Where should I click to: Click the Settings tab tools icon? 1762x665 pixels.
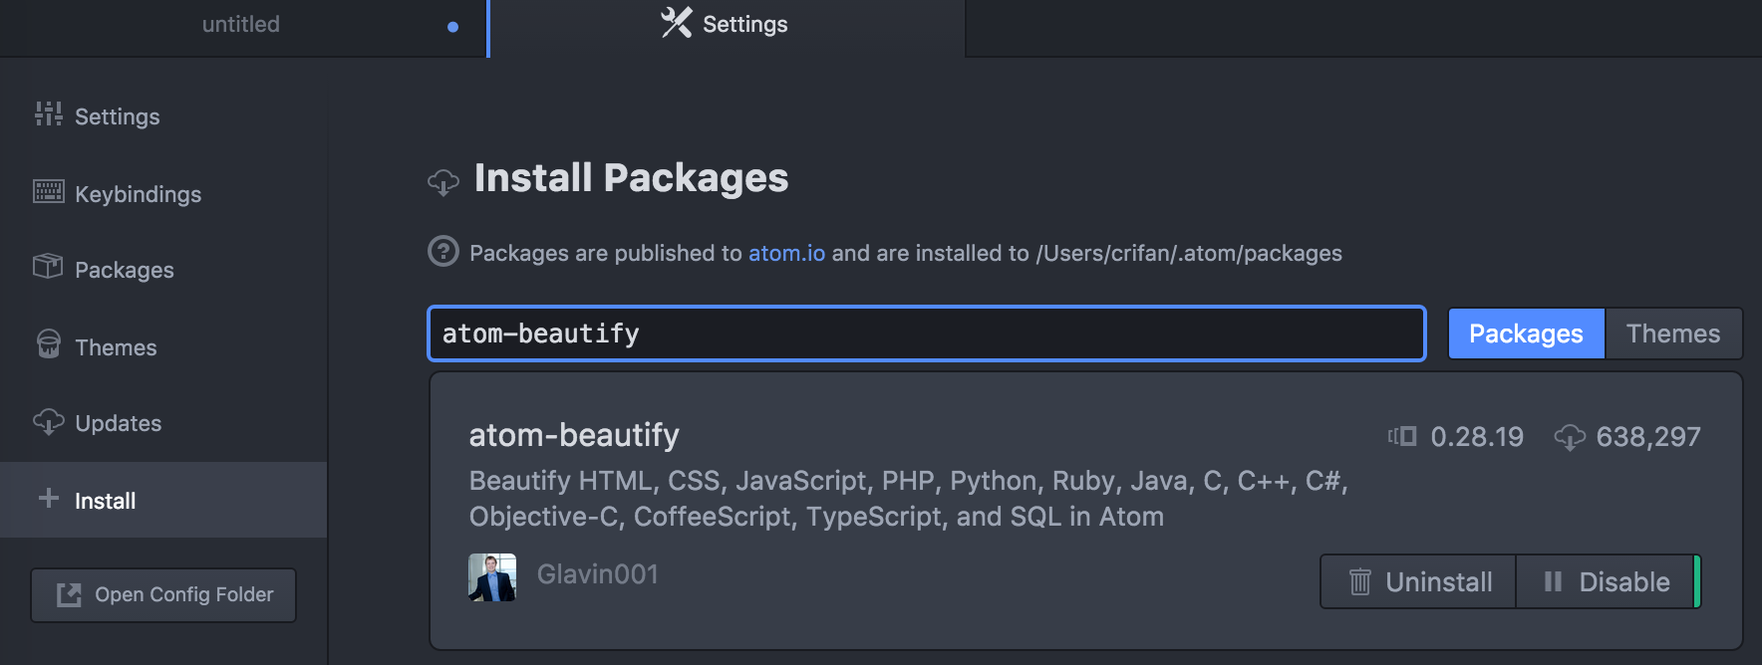[677, 23]
